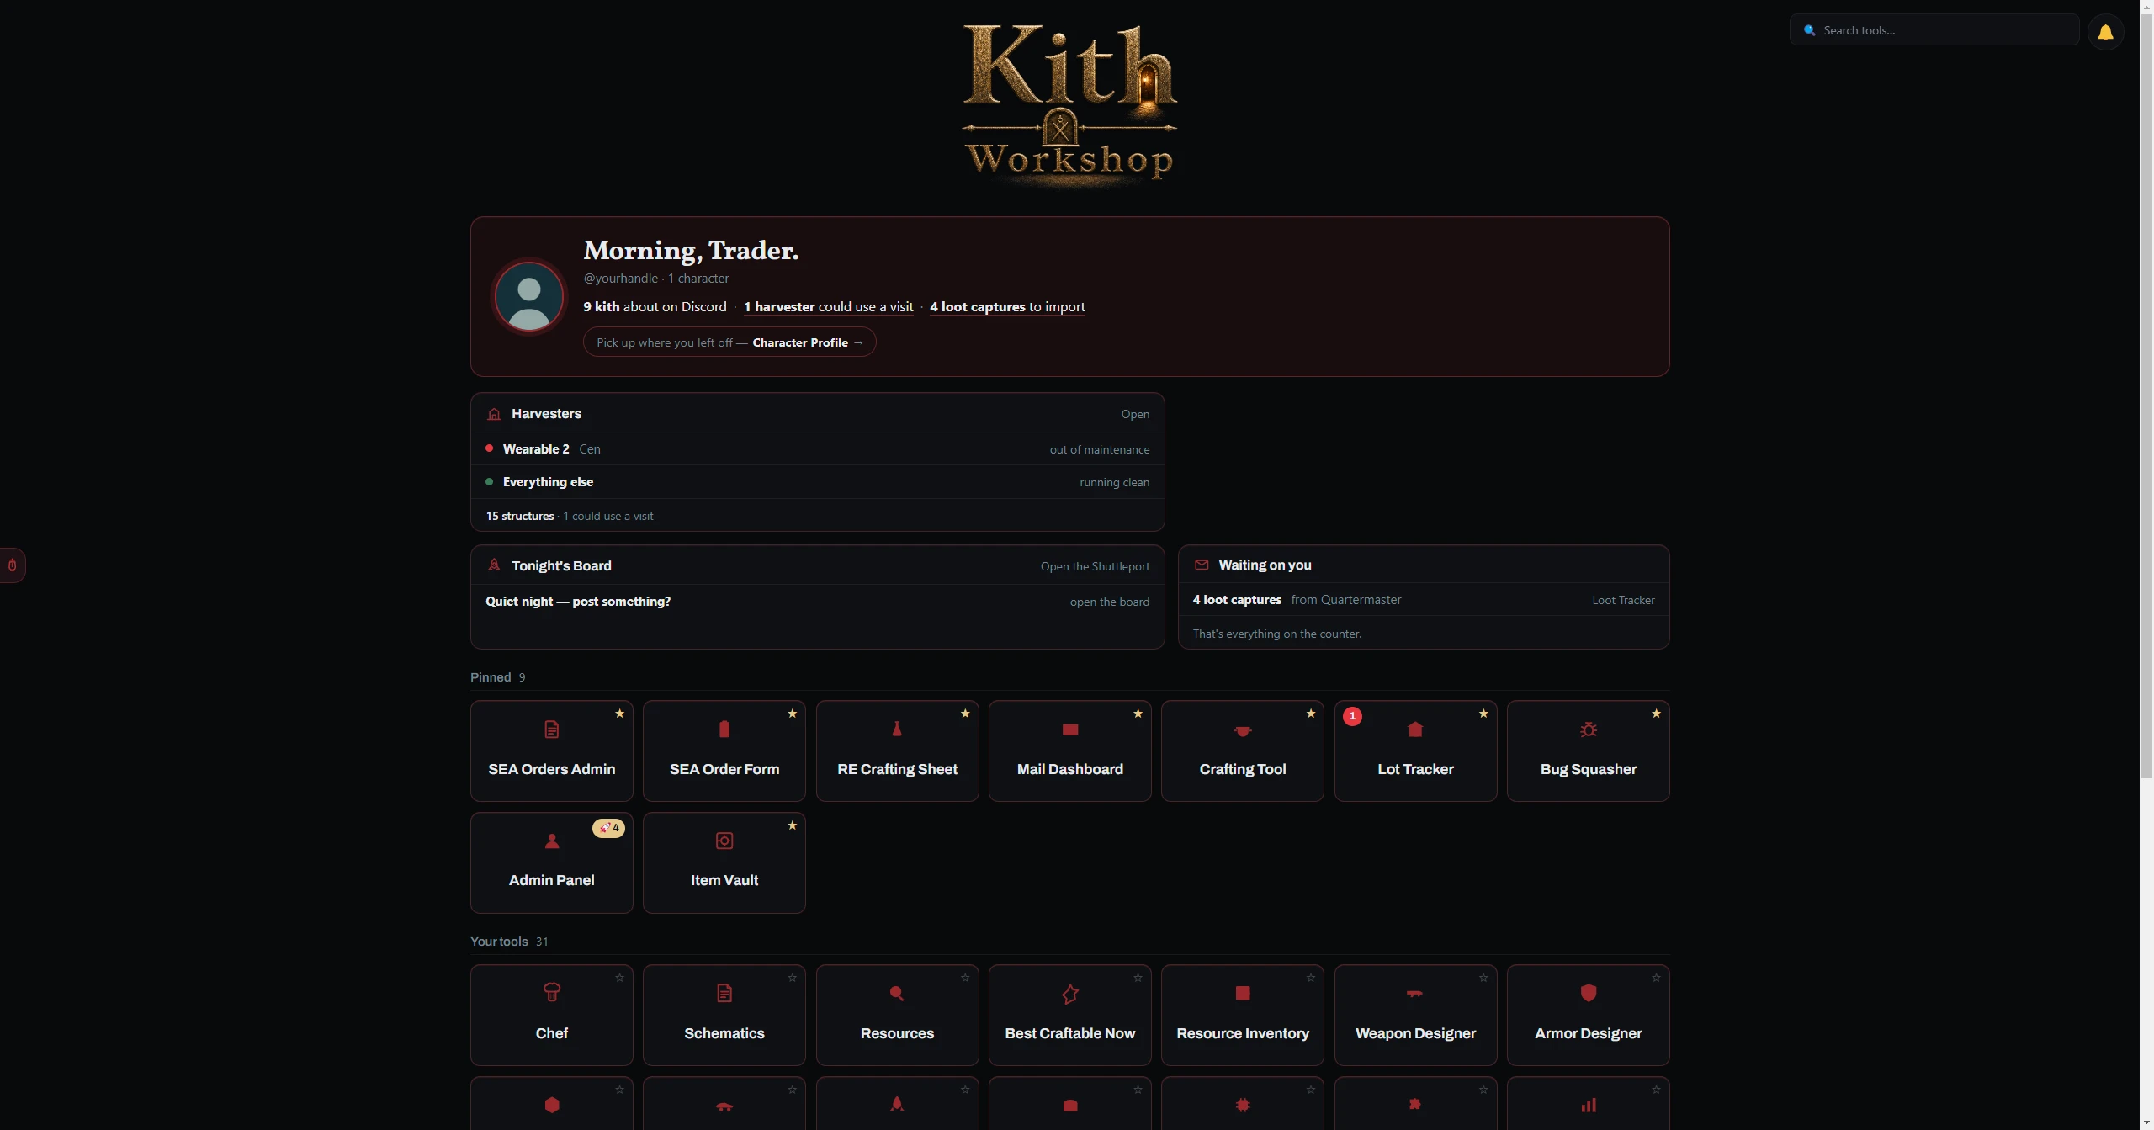Click the Tonight's Board rocket icon
Image resolution: width=2154 pixels, height=1130 pixels.
[494, 565]
